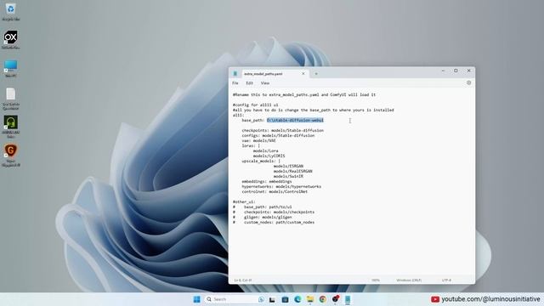Select the blank document file on desktop
Image resolution: width=544 pixels, height=306 pixels.
tap(10, 99)
